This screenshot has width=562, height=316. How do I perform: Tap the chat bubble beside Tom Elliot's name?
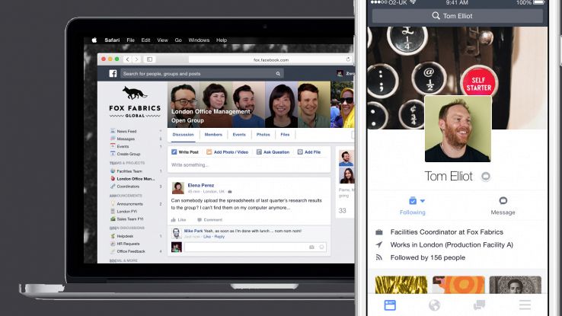486,176
